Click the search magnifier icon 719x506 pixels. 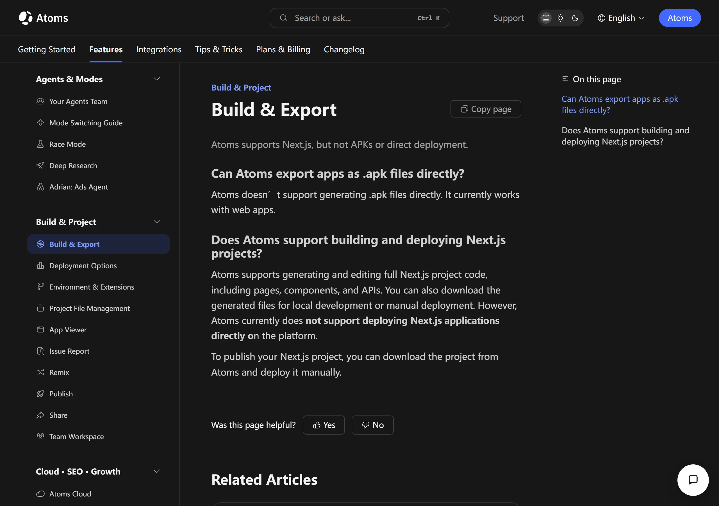[x=283, y=18]
